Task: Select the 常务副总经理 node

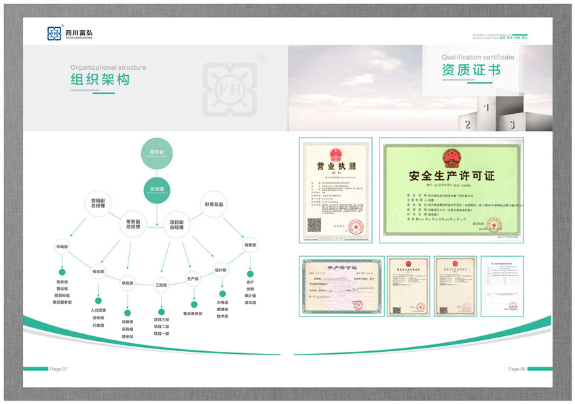Action: [133, 224]
